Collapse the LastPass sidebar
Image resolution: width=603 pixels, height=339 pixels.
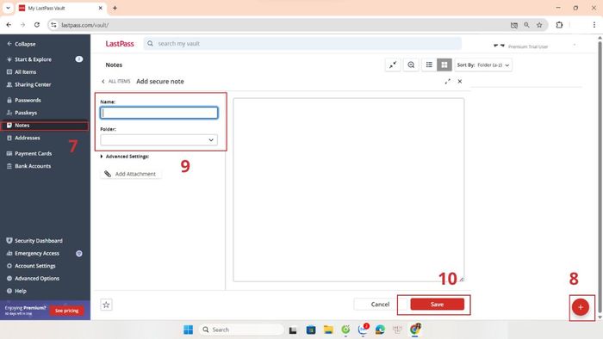(x=22, y=44)
